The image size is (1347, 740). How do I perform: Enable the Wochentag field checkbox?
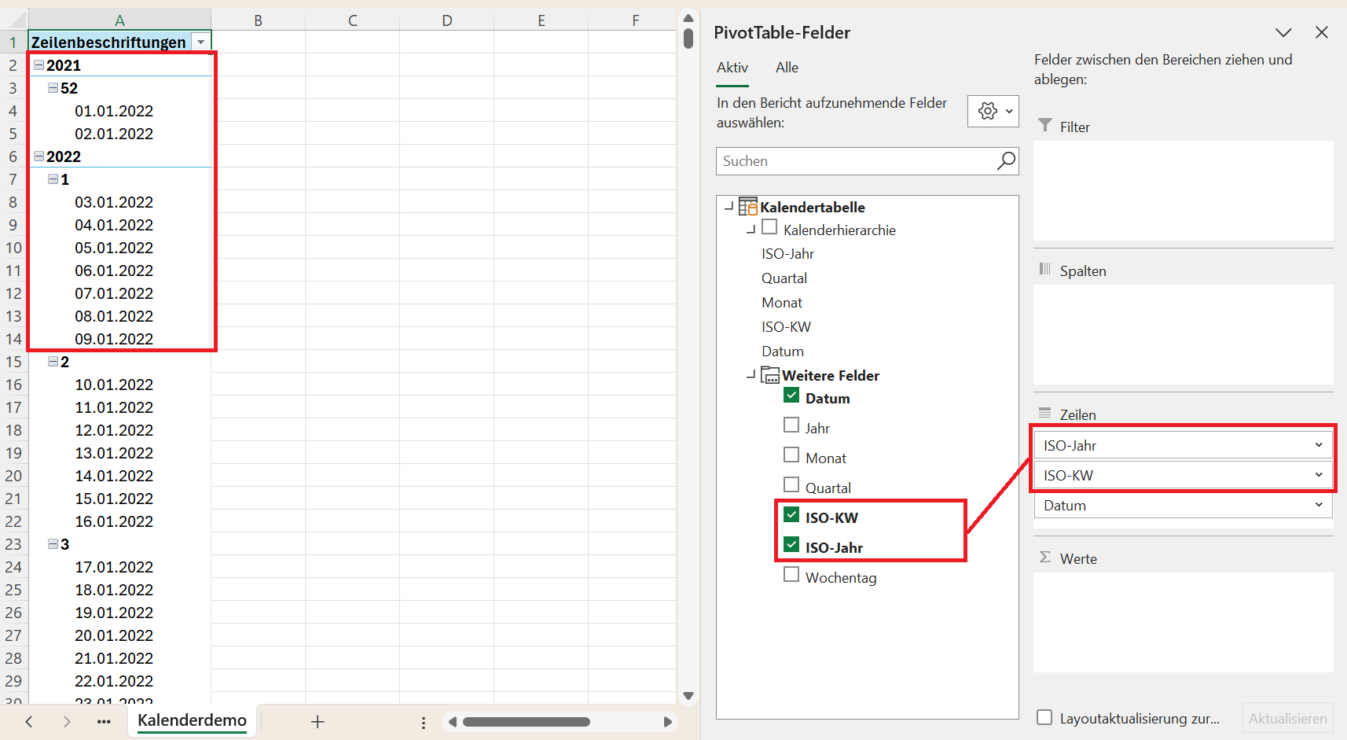[x=791, y=575]
